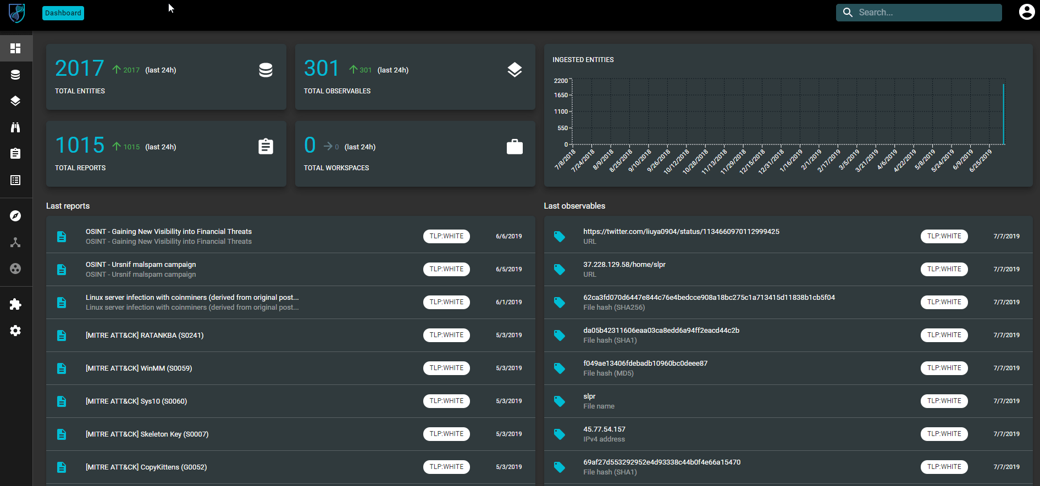Click the Last observables heading
This screenshot has height=486, width=1040.
click(x=574, y=206)
